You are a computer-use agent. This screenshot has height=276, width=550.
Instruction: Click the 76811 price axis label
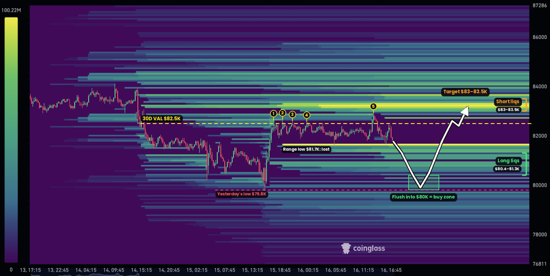[540, 263]
